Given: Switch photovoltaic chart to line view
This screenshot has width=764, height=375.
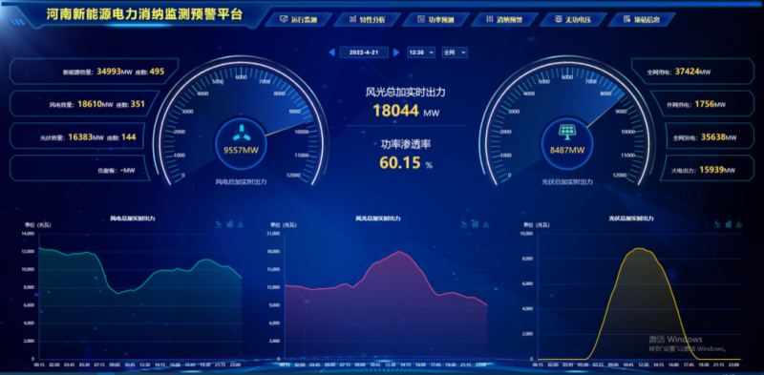Looking at the screenshot, I should pyautogui.click(x=717, y=224).
